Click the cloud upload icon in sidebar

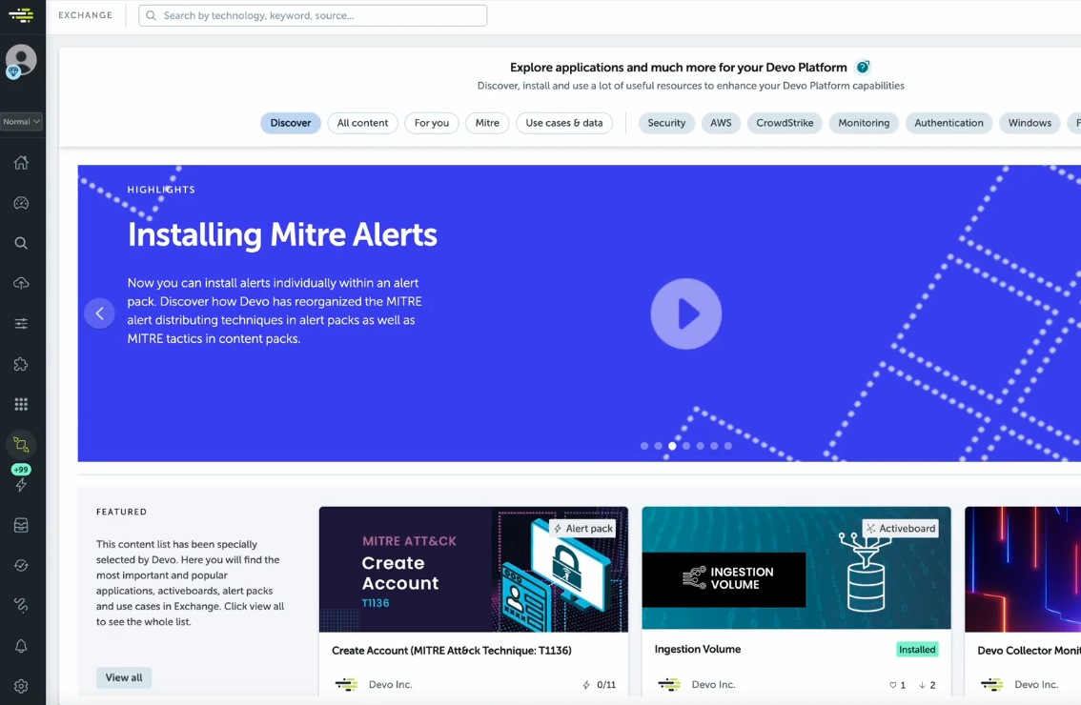pos(21,284)
